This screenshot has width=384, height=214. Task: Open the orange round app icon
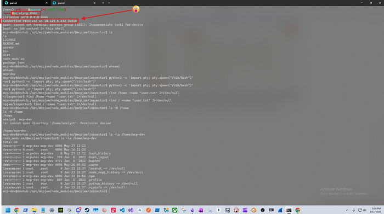[149, 210]
